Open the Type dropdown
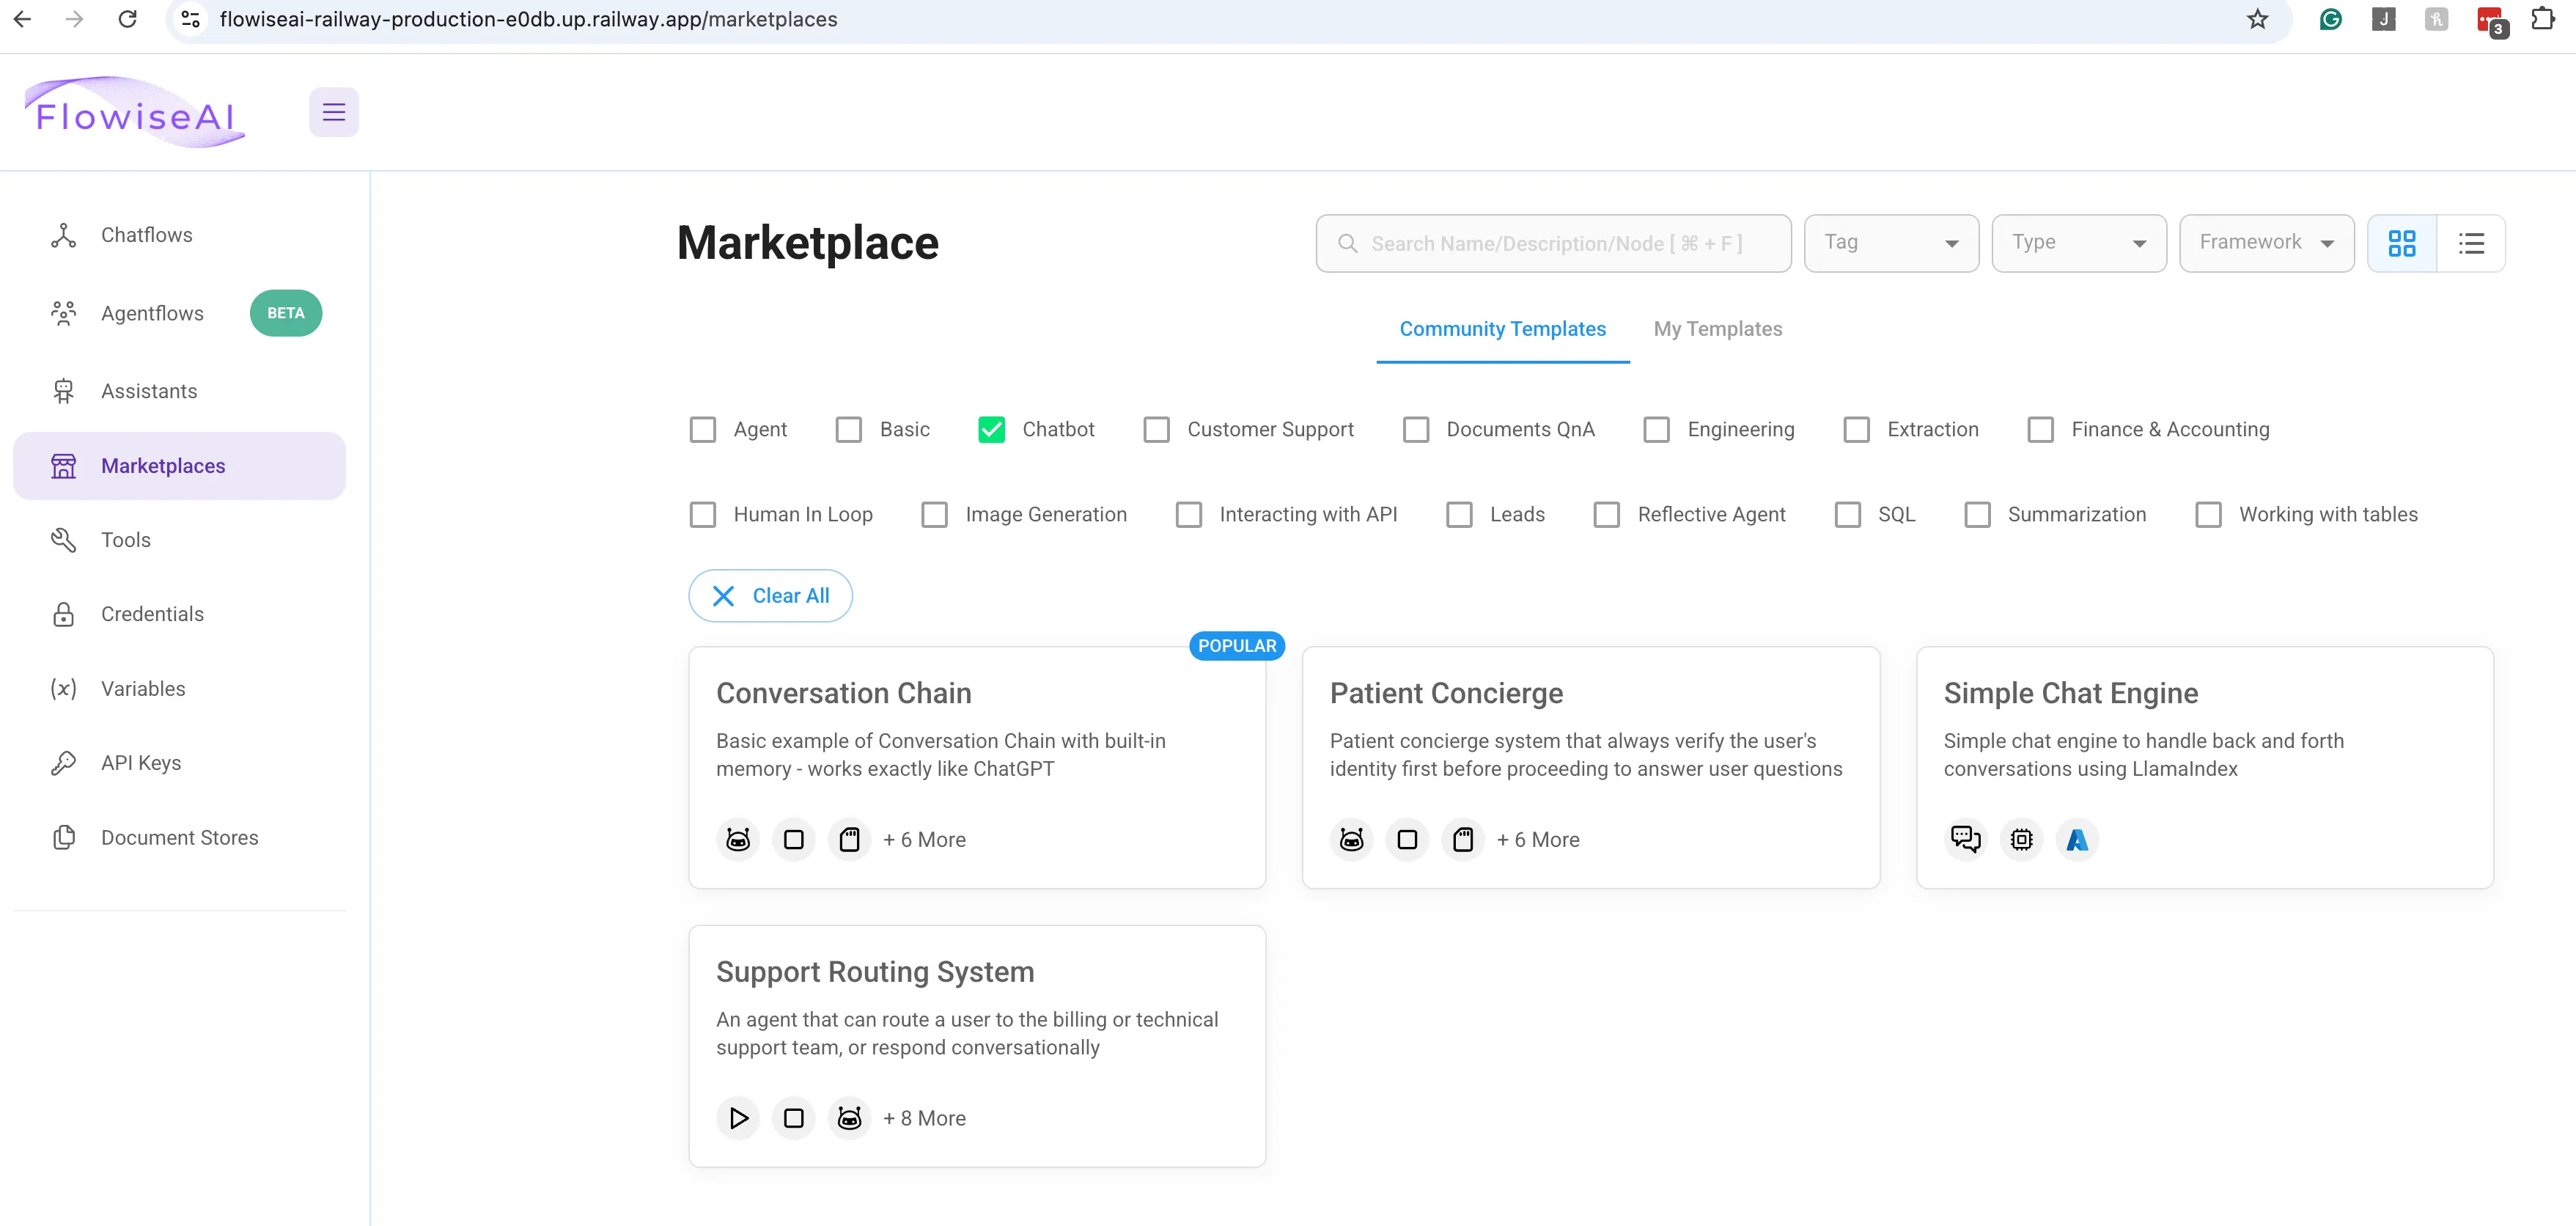Screen dimensions: 2576x1226 (2078, 243)
